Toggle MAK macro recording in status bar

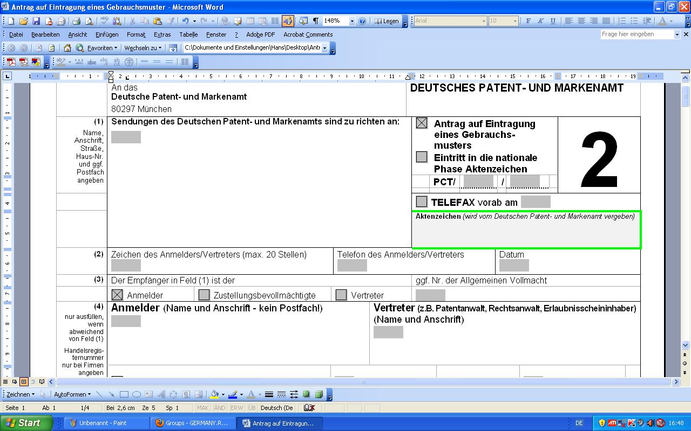[203, 408]
